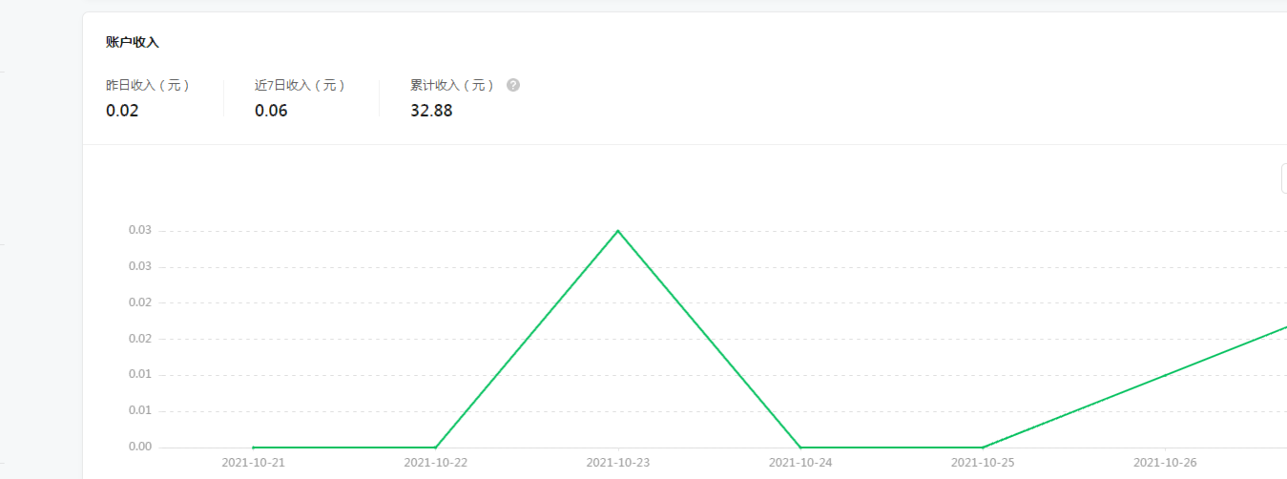Click the 2021-10-21 x-axis date label
The height and width of the screenshot is (479, 1287).
pyautogui.click(x=253, y=463)
